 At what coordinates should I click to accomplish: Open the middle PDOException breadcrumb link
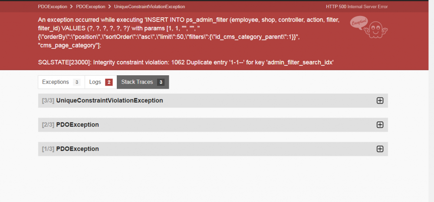coord(90,7)
